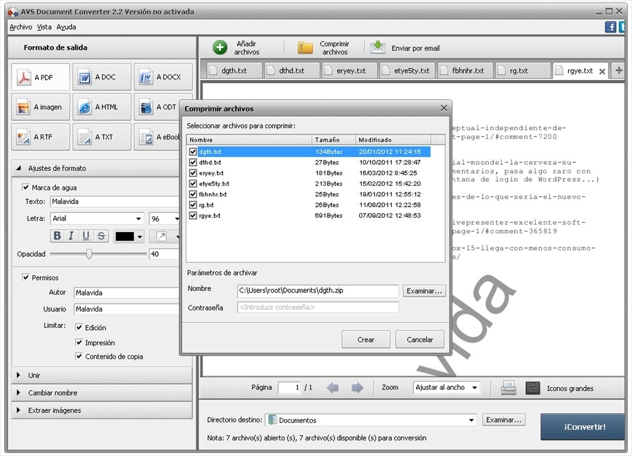Go to next page arrow

357,388
